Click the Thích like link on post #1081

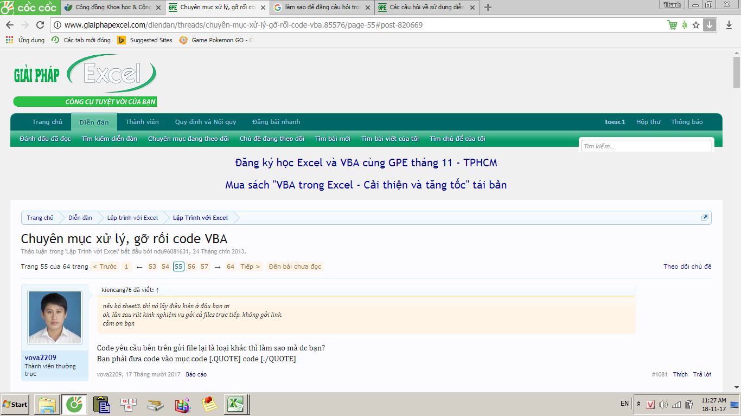pos(680,374)
